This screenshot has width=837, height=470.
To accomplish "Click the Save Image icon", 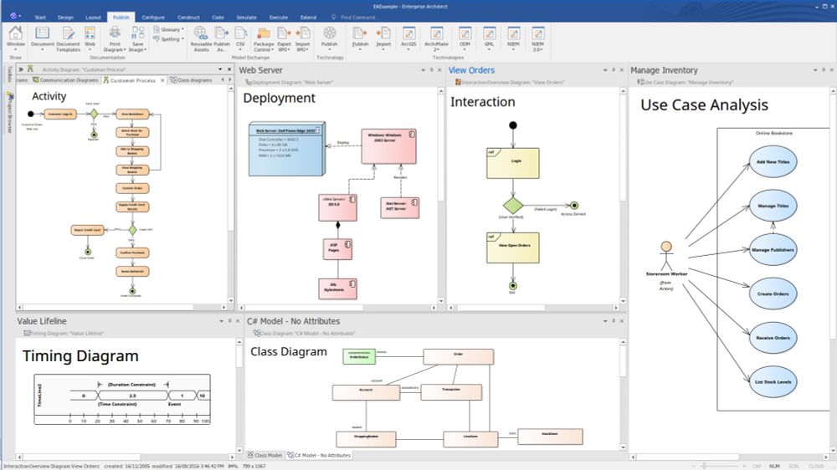I will coord(138,38).
